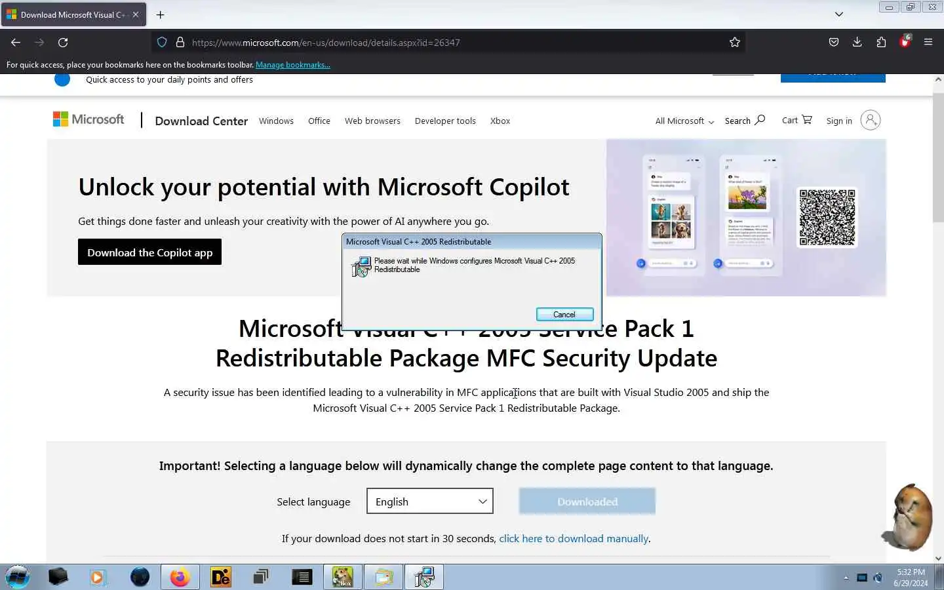
Task: Click the Copilot QR code image
Action: coord(827,218)
